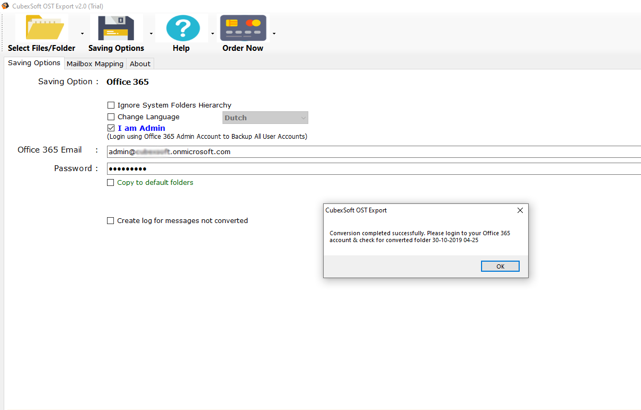
Task: Uncheck the I am Admin checkbox
Action: click(x=111, y=128)
